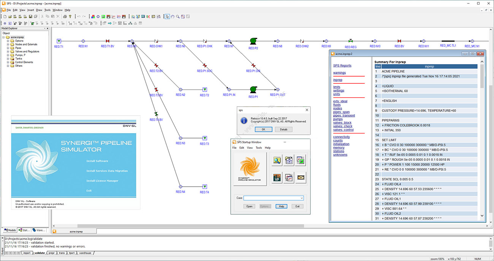Click the Print toolbar icon
494x261 pixels.
(65, 16)
